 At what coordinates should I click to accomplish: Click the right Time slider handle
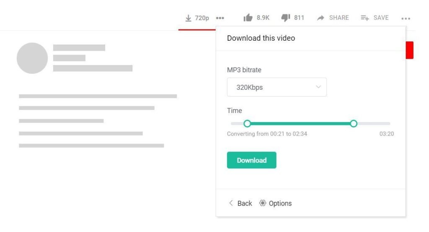[x=354, y=123]
